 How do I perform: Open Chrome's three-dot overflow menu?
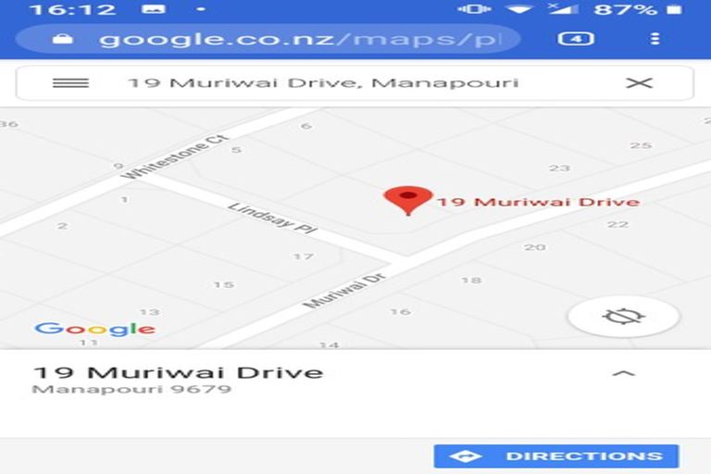[x=655, y=39]
